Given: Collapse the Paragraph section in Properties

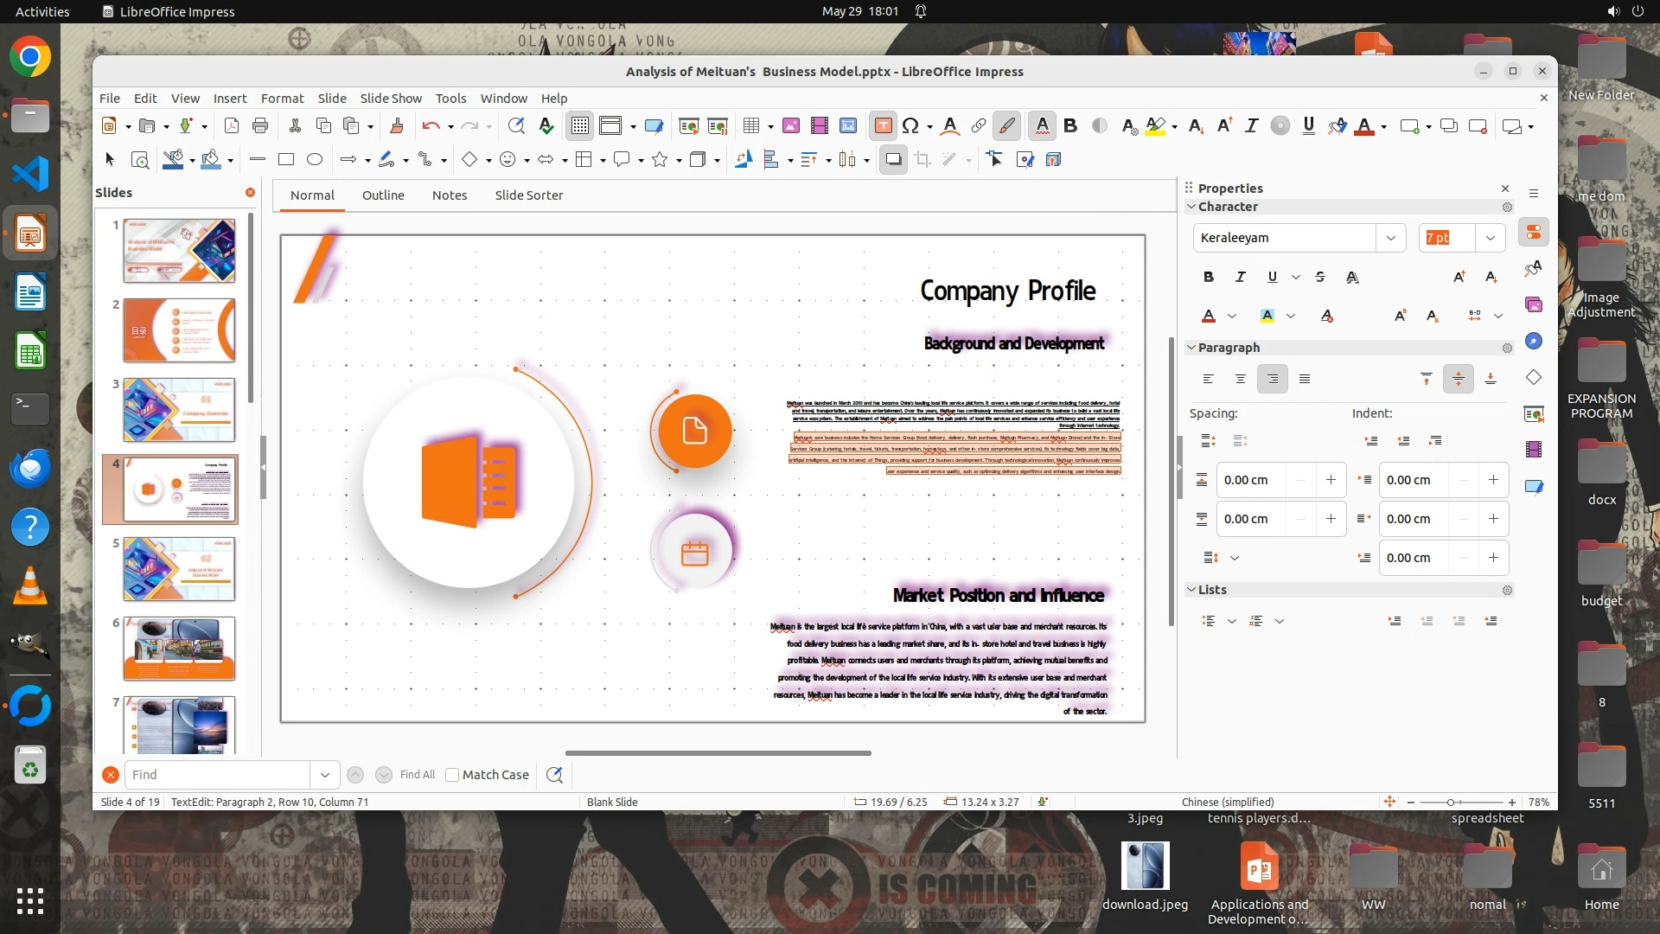Looking at the screenshot, I should click(x=1191, y=348).
